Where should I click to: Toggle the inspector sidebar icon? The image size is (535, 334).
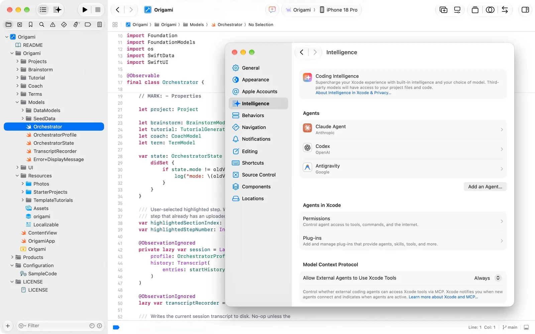tap(525, 10)
